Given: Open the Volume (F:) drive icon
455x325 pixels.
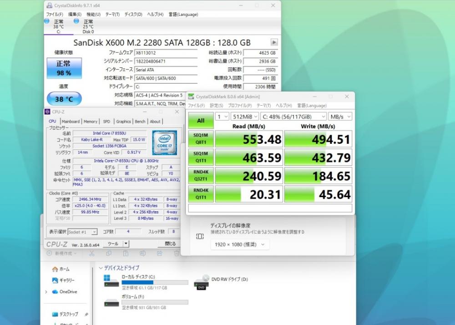Looking at the screenshot, I should point(111,303).
